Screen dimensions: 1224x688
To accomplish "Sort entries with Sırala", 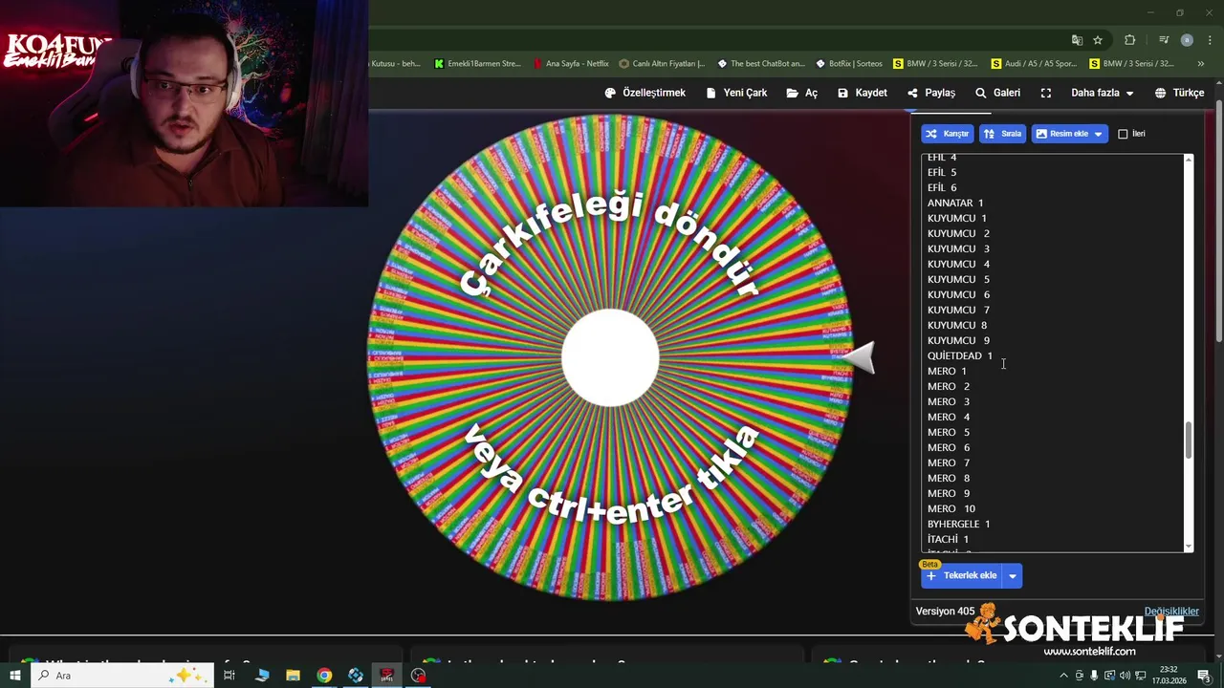I will 1002,134.
